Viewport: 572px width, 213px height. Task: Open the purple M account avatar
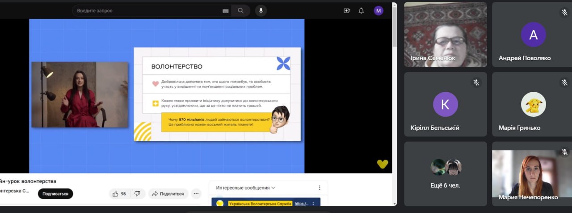click(x=379, y=11)
